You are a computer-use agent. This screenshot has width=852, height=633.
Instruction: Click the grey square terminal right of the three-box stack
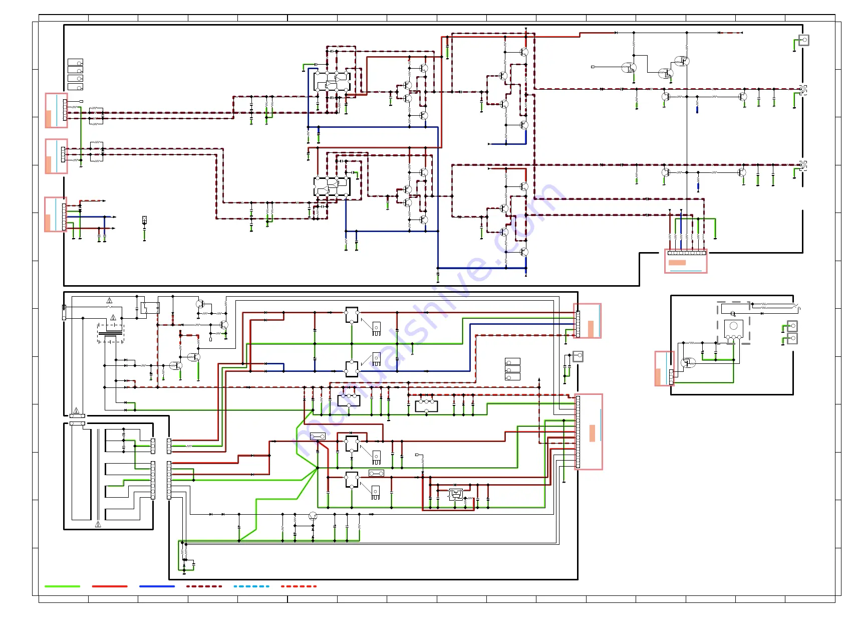tap(578, 356)
